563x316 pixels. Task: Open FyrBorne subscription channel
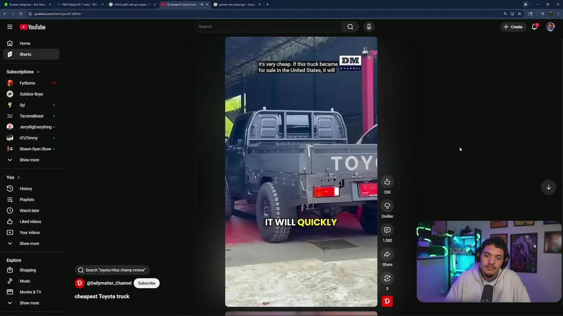31,83
